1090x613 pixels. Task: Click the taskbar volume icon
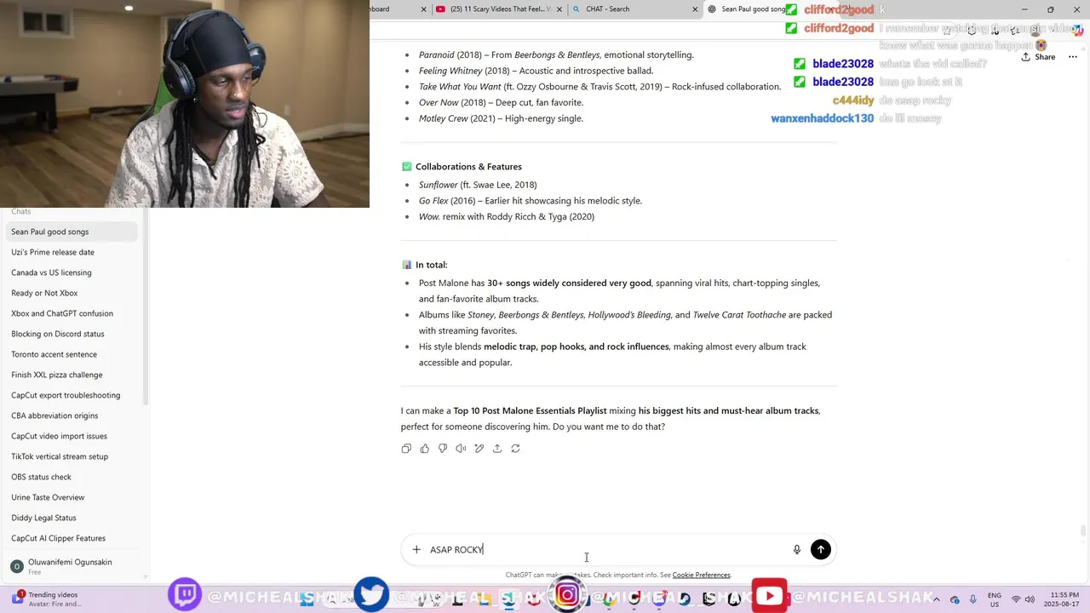click(1031, 599)
